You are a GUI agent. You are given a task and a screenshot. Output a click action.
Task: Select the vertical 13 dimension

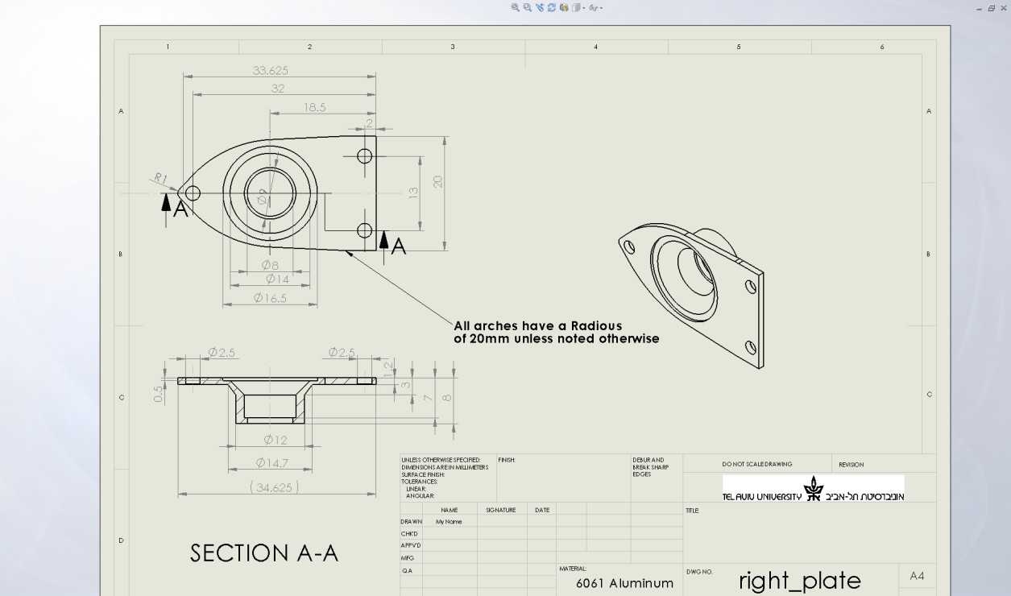[413, 193]
